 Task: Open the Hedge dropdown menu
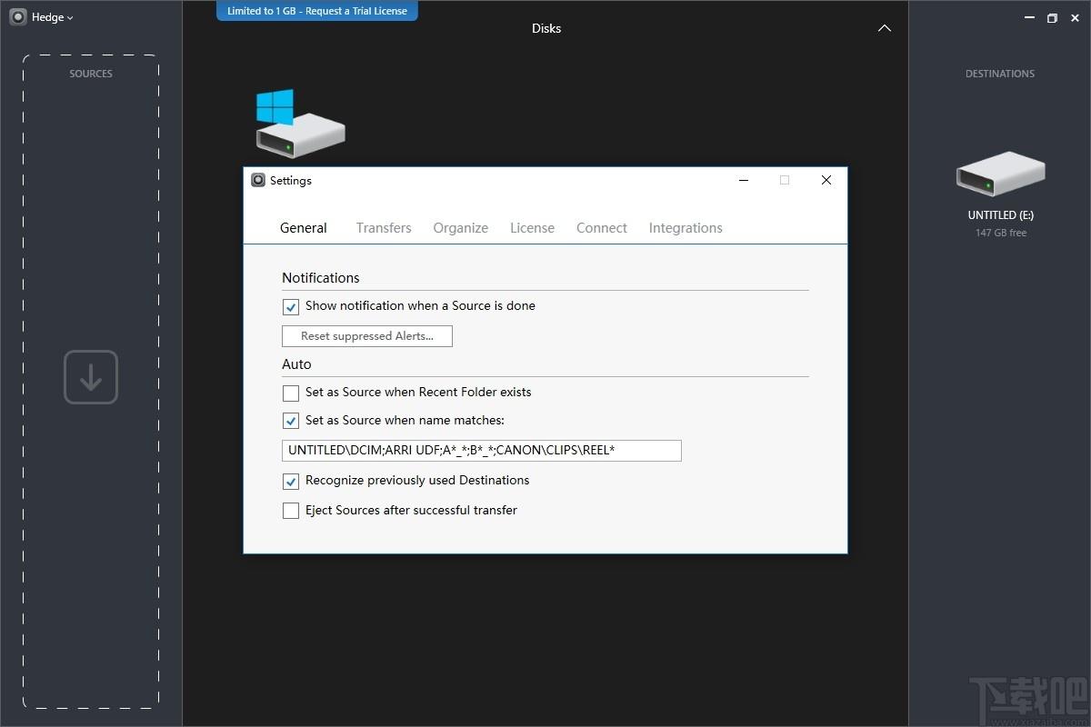point(53,17)
